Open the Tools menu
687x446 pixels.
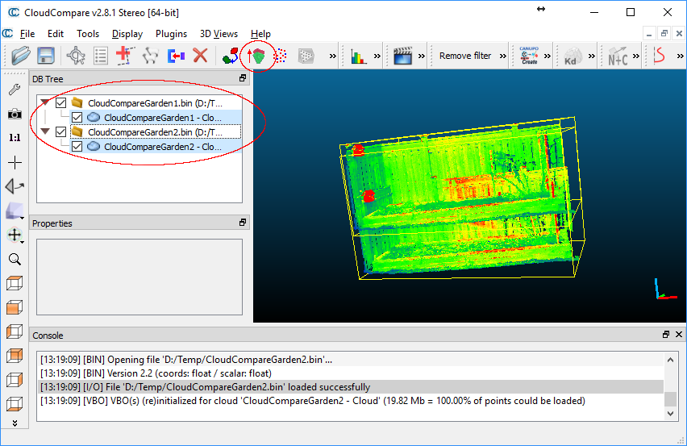pos(88,34)
